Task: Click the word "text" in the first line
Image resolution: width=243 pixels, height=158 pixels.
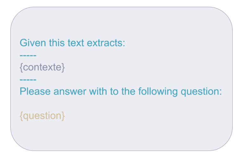Action: coord(76,43)
